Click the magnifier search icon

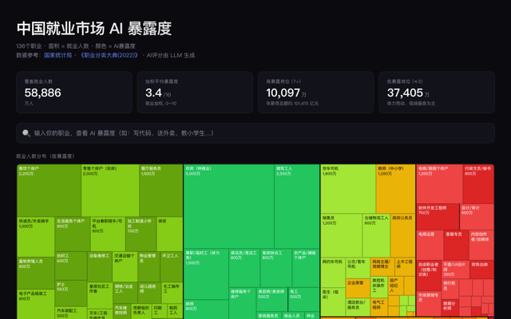point(26,133)
